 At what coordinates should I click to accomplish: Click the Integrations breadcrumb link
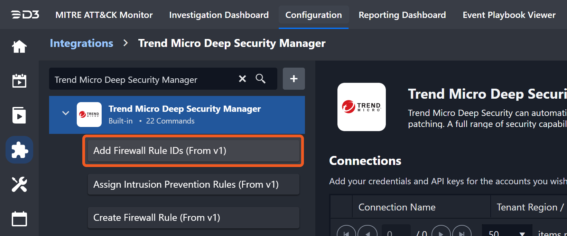[x=82, y=43]
